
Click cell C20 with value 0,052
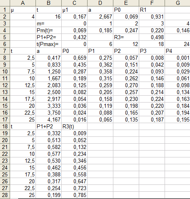[x=74, y=140]
